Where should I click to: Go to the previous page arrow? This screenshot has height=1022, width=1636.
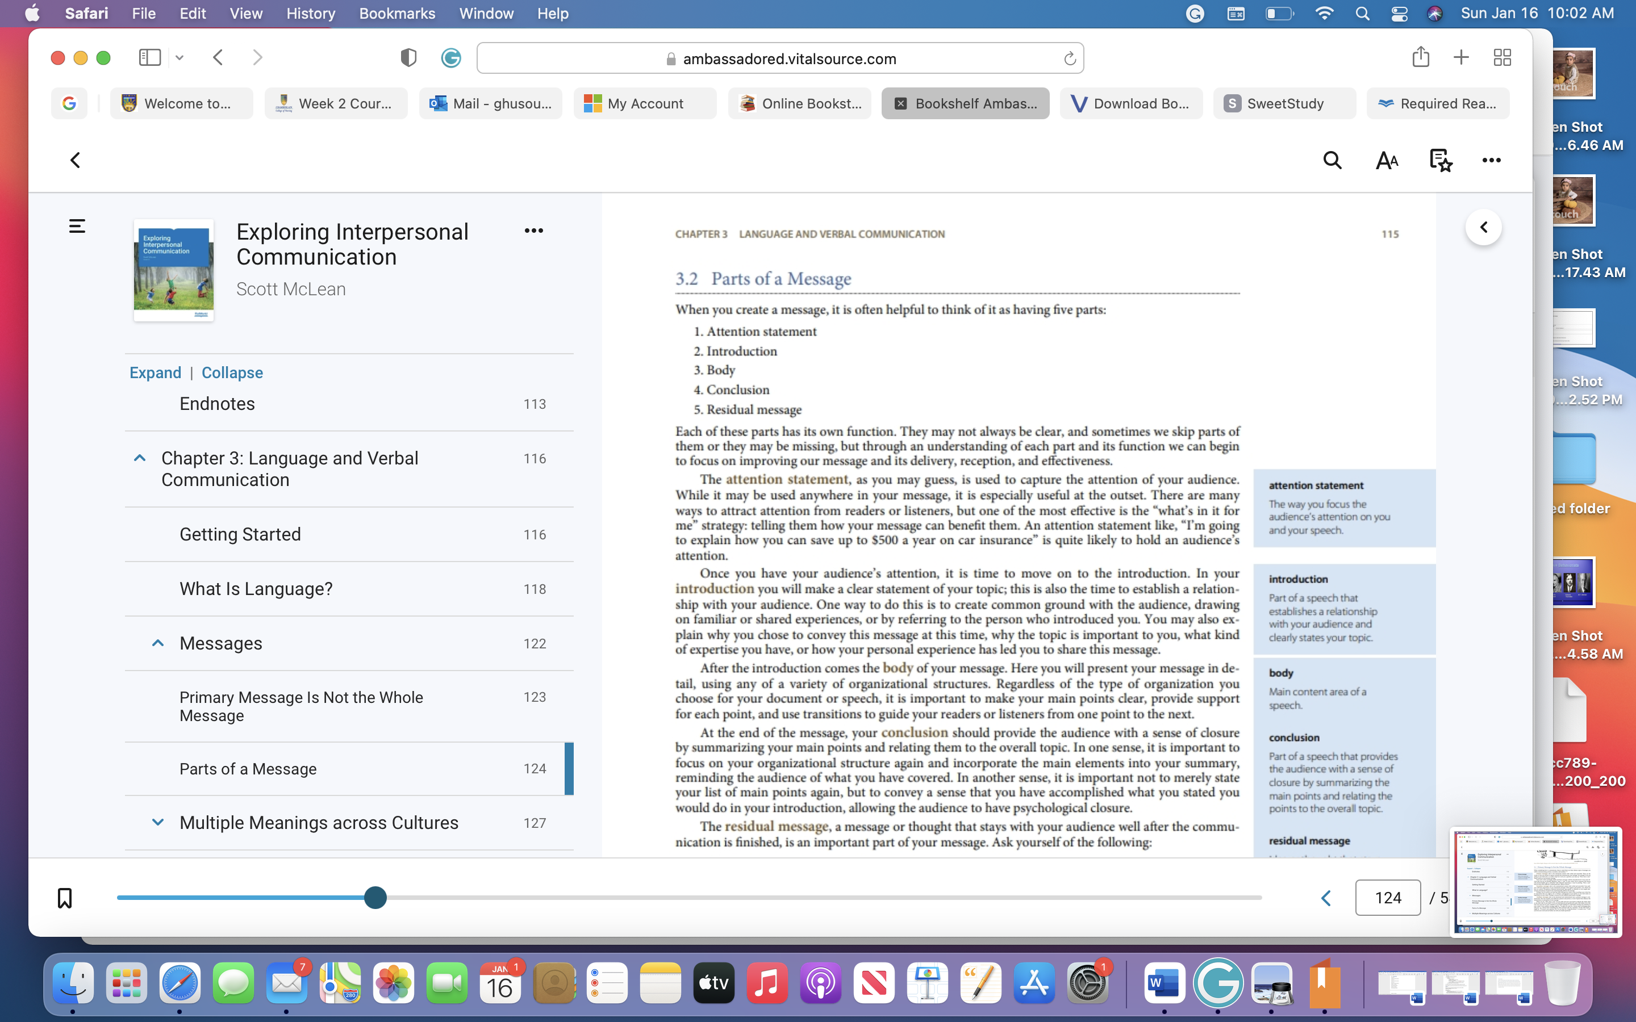point(1326,898)
